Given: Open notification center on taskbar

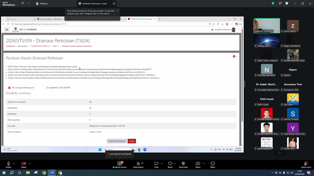Looking at the screenshot, I should click(309, 173).
